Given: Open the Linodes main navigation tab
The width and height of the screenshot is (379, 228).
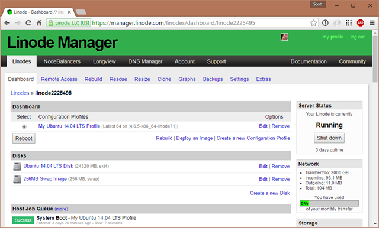Looking at the screenshot, I should pos(21,61).
